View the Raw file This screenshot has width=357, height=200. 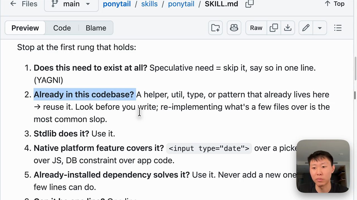[256, 28]
